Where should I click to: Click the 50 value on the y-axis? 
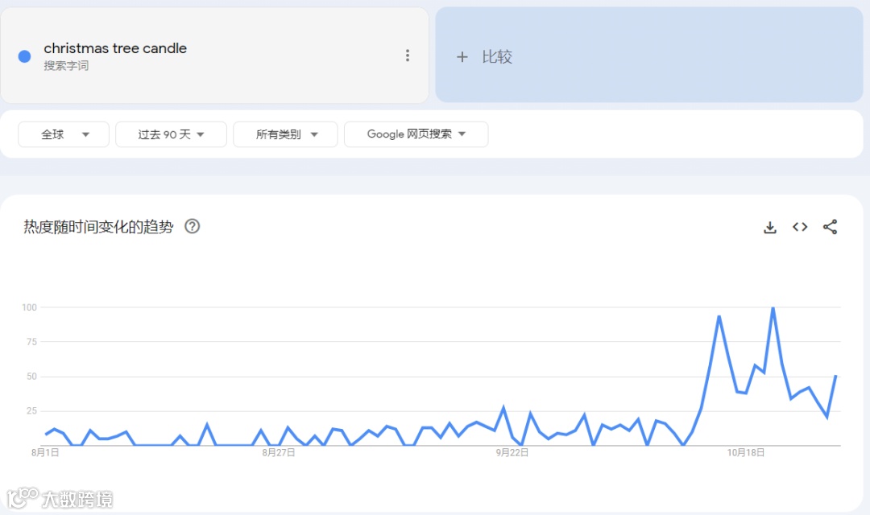(31, 377)
